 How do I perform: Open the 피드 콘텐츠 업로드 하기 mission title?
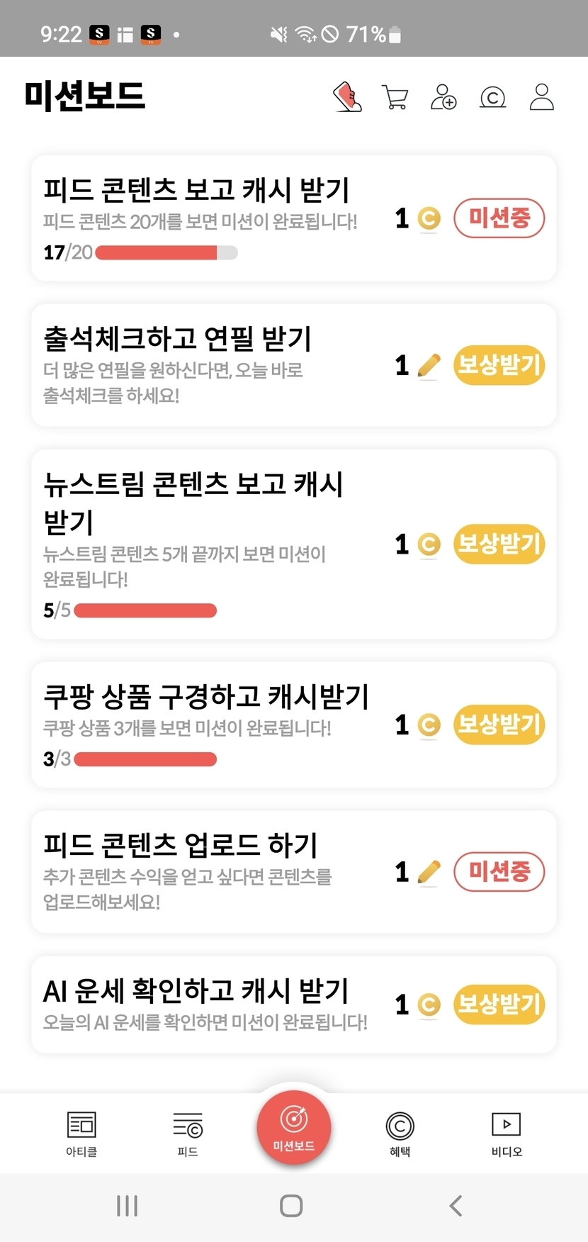pos(181,844)
